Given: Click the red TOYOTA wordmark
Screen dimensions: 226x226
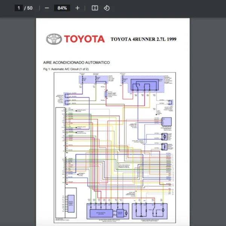Looking at the screenshot, I should tap(84, 39).
